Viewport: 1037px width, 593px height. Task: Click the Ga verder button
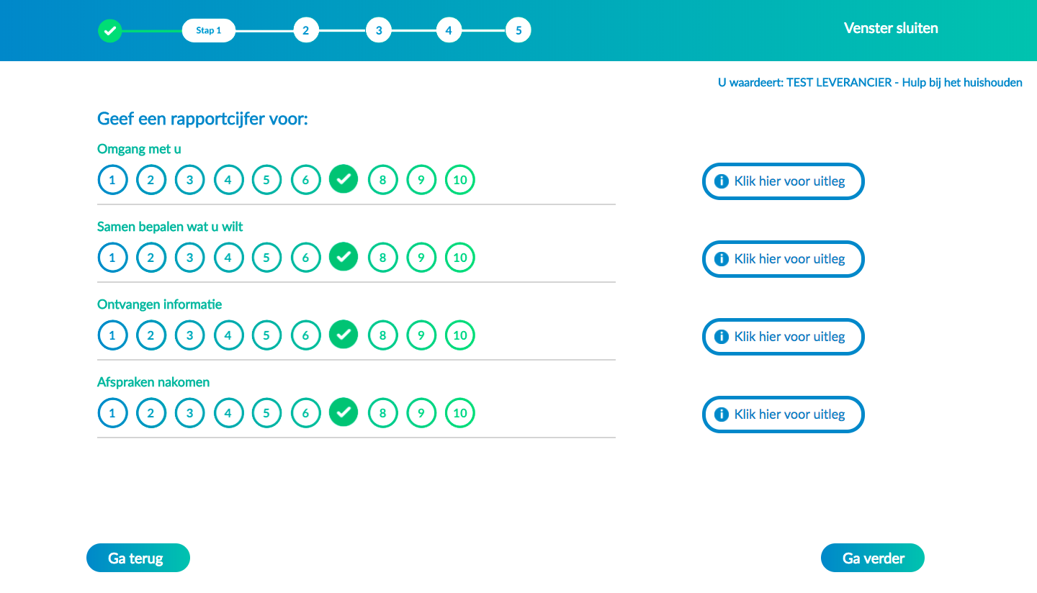[873, 558]
